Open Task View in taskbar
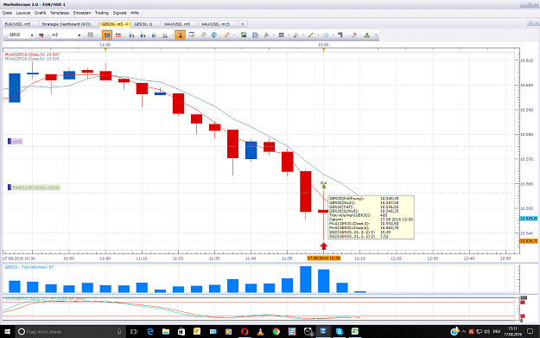 coord(134,331)
